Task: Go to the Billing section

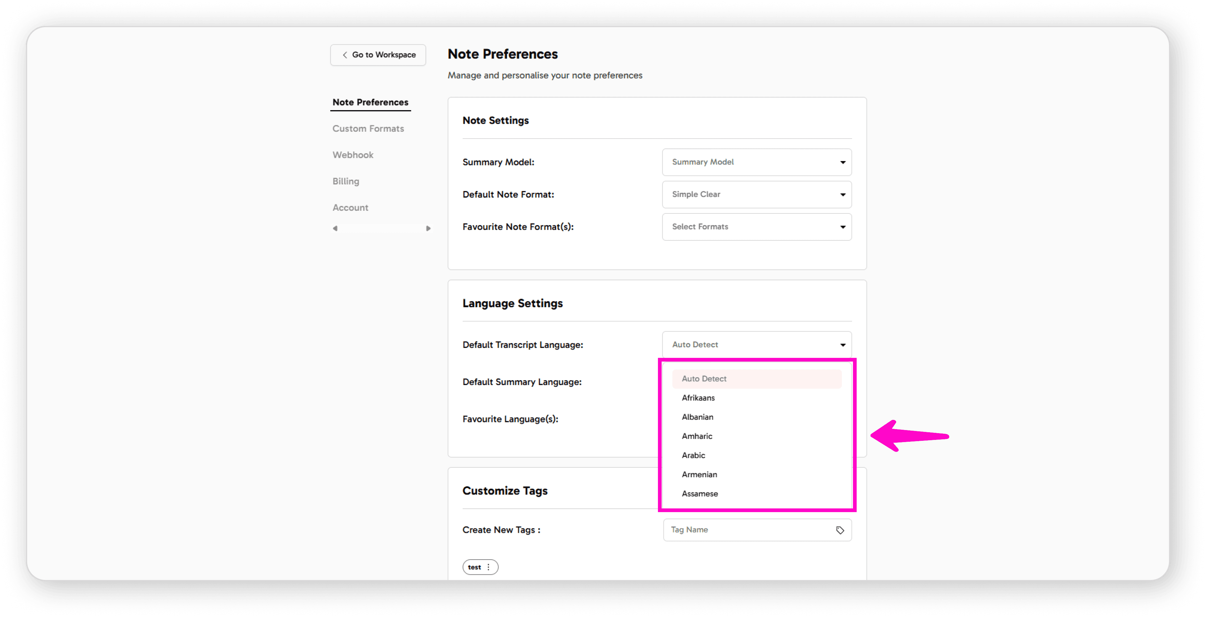Action: [x=346, y=181]
